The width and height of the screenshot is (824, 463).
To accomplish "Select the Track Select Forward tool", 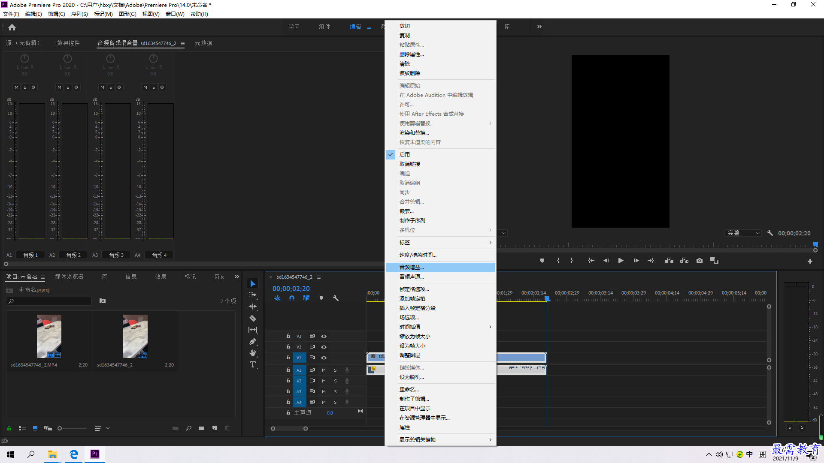I will 253,295.
